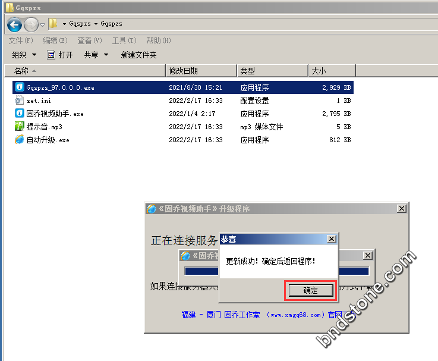Screen dimensions: 438x361
Task: Click file name 自动升级.exe
Action: click(x=48, y=140)
